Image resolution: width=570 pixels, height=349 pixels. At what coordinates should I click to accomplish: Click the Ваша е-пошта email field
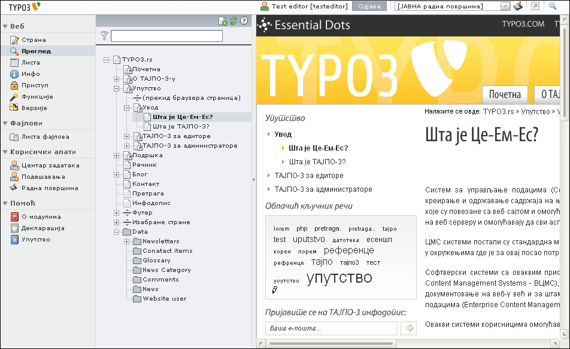click(x=331, y=328)
